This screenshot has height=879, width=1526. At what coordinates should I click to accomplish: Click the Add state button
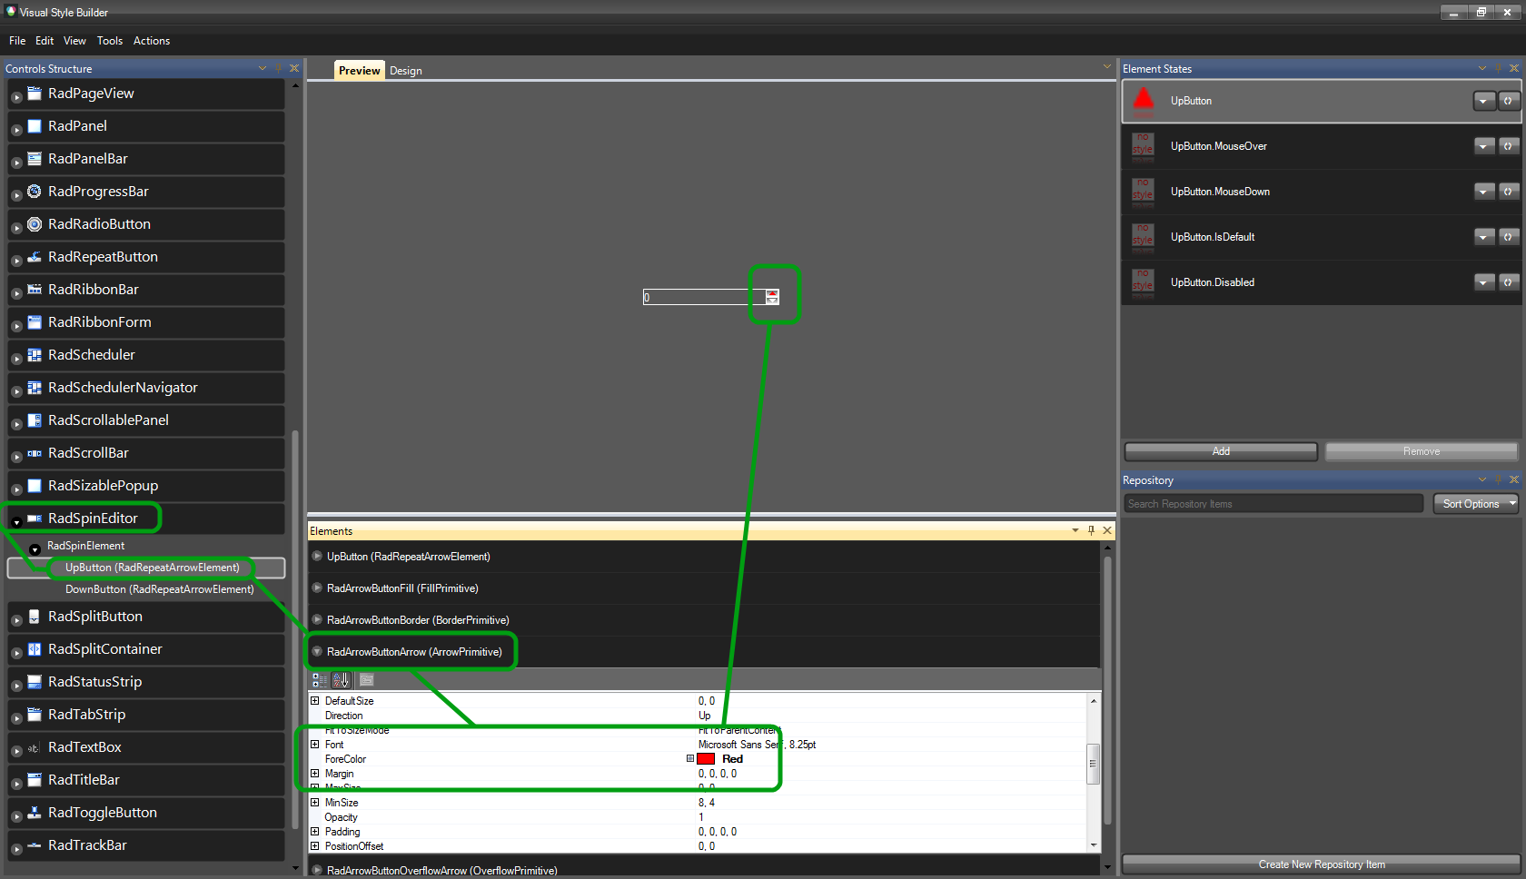coord(1221,451)
